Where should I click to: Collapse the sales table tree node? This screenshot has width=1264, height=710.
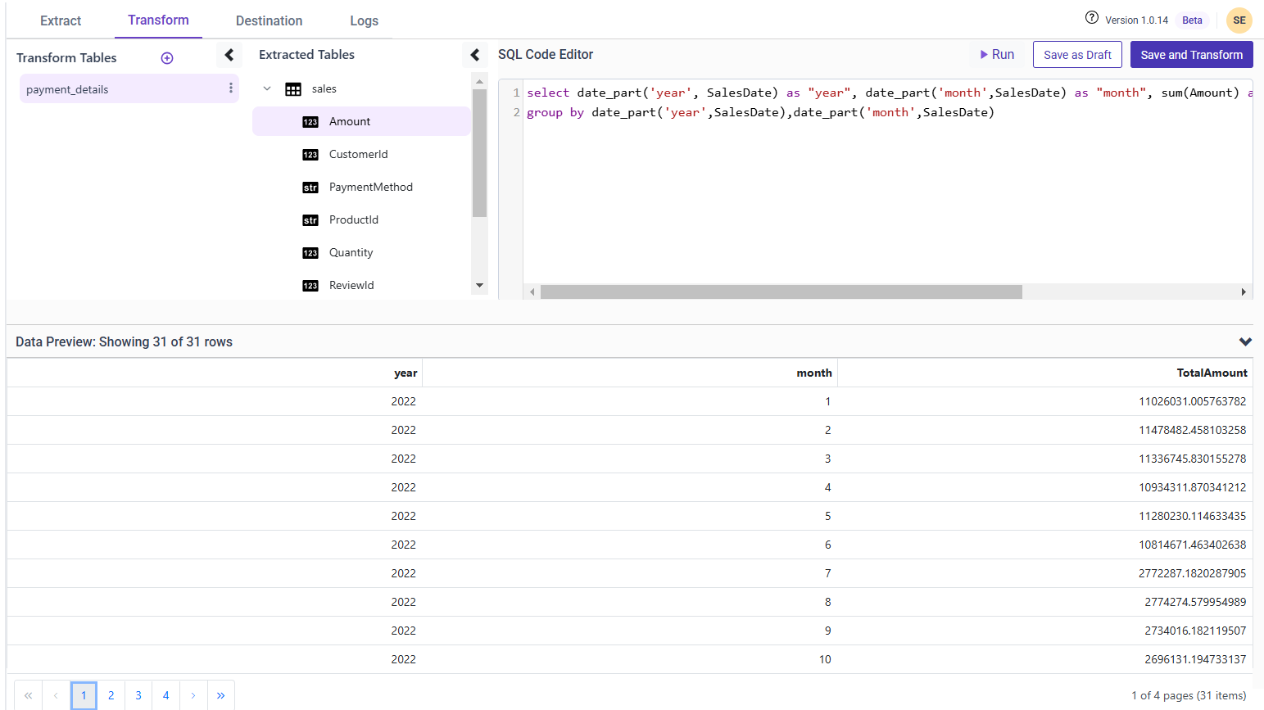coord(267,88)
